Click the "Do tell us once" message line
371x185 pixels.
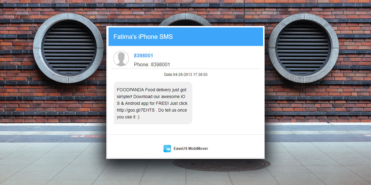point(172,110)
